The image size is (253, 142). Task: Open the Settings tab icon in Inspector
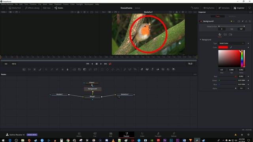230,34
